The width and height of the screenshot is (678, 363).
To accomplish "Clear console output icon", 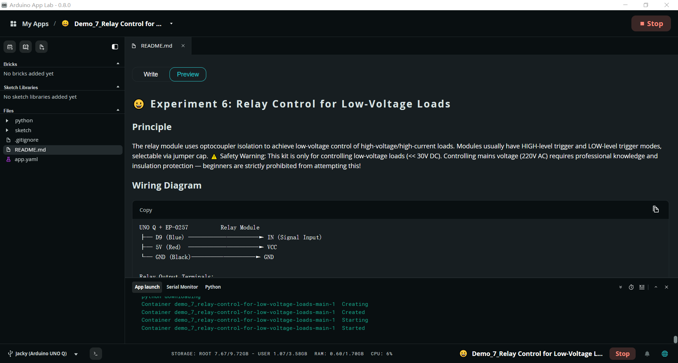I will pos(642,287).
